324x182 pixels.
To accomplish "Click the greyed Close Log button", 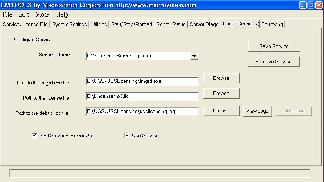I will 294,111.
